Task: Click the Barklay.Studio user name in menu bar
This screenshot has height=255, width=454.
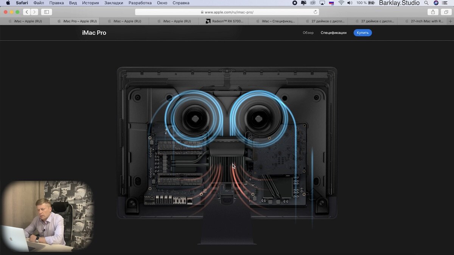Action: click(399, 3)
